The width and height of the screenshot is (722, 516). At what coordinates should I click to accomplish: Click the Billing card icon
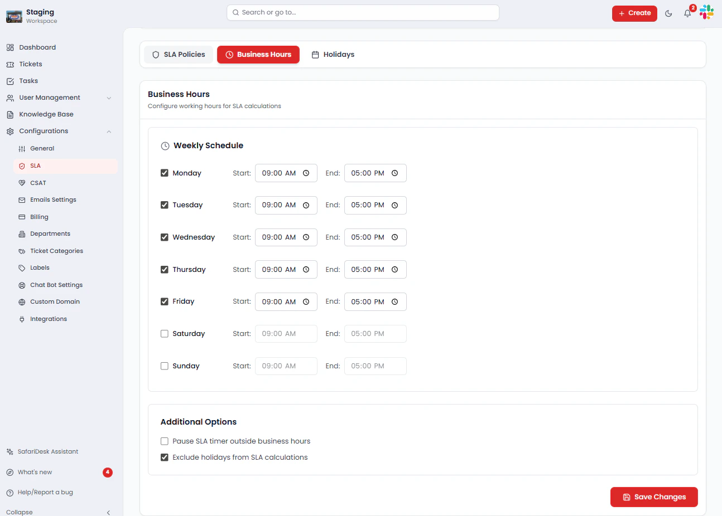[x=22, y=217]
